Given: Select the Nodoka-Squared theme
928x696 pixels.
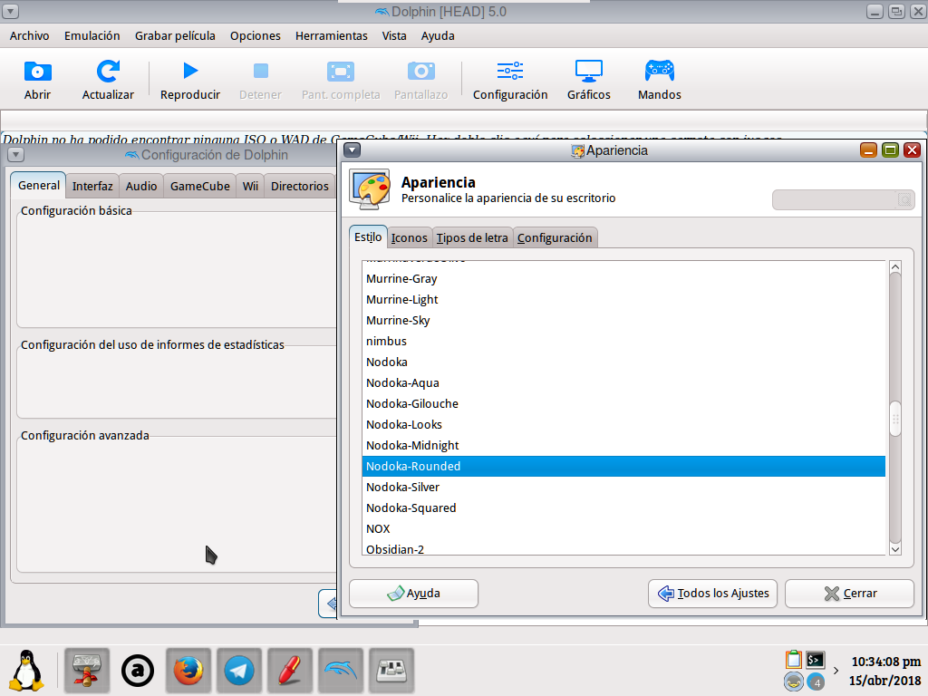Looking at the screenshot, I should pyautogui.click(x=623, y=507).
